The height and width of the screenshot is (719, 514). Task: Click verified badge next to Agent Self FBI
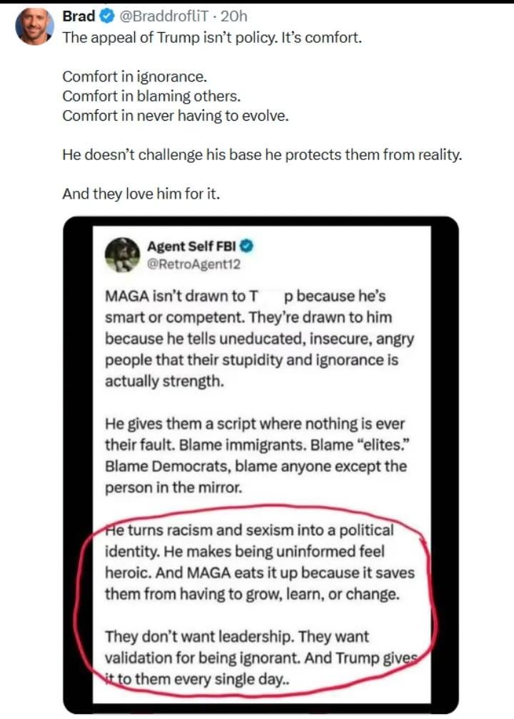[x=246, y=247]
